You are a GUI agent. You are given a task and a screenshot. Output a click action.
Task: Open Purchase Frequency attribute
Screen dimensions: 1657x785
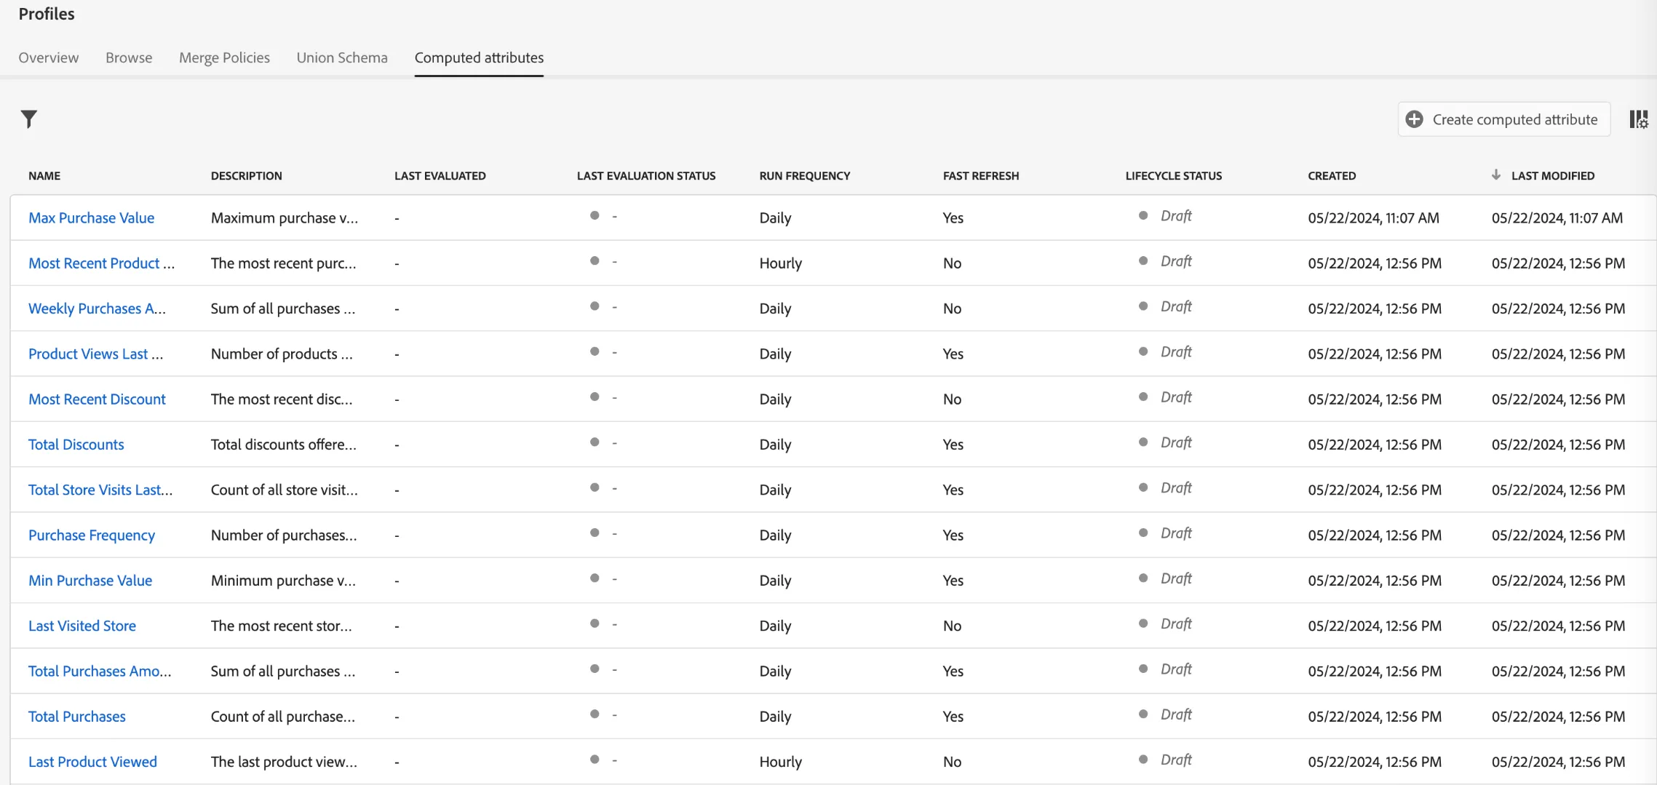[x=92, y=535]
